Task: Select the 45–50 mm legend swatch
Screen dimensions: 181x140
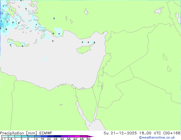Action: pos(84,136)
